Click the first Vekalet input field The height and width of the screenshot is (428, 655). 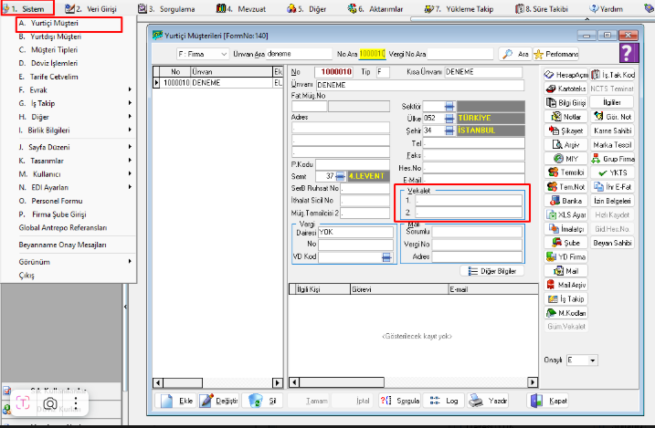pos(470,199)
